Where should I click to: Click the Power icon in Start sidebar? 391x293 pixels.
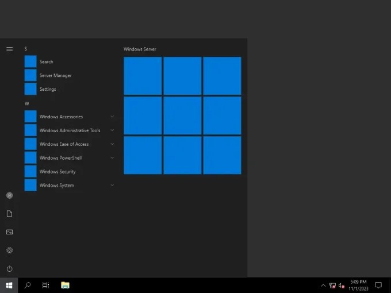pos(9,269)
